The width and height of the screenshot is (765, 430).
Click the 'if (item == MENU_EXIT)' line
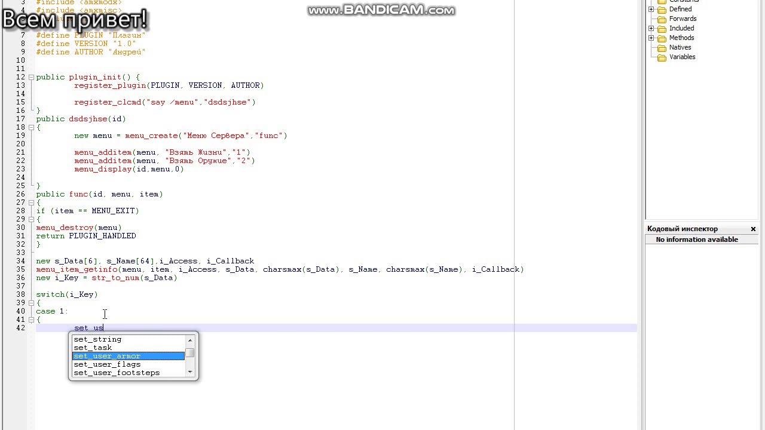[87, 211]
